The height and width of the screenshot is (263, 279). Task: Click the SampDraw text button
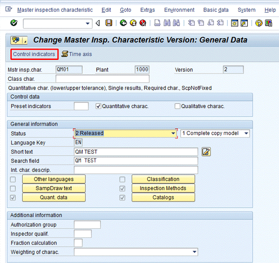pyautogui.click(x=54, y=188)
